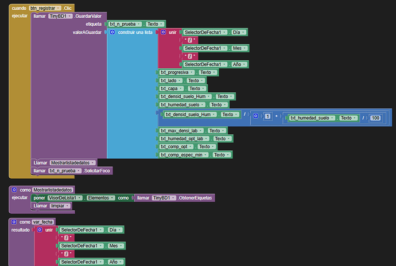
Task: Open Texto dropdown next to txt_comp_espec_min
Action: (230, 155)
